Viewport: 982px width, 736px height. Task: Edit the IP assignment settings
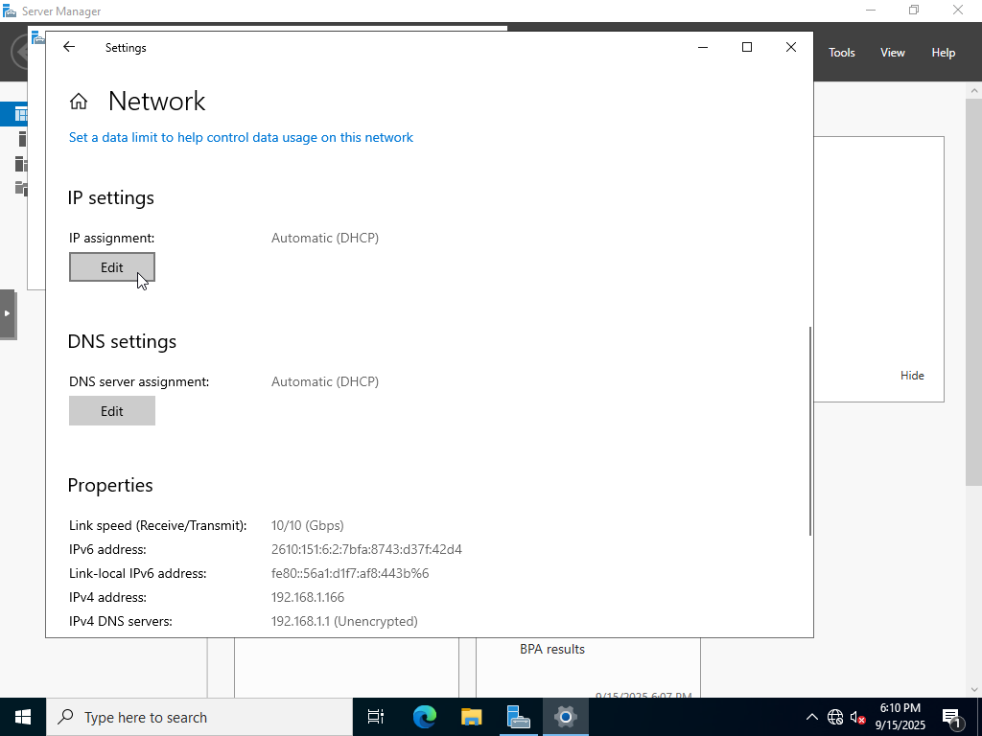click(x=112, y=267)
